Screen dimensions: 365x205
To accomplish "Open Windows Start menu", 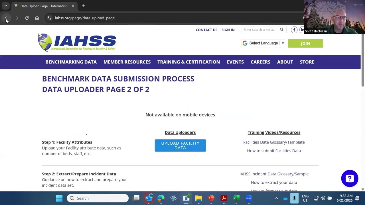I will point(59,198).
